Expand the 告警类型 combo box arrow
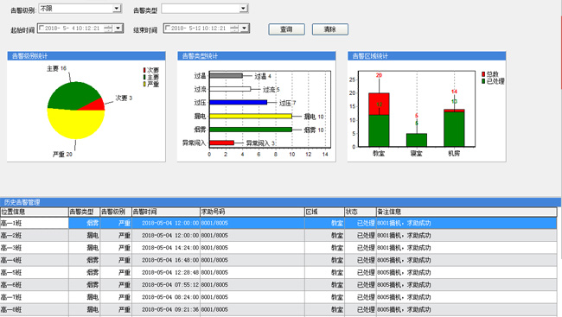This screenshot has width=562, height=317. coord(243,9)
